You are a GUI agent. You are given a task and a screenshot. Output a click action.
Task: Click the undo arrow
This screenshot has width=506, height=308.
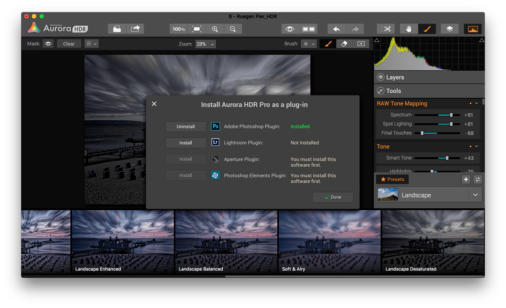tap(336, 29)
